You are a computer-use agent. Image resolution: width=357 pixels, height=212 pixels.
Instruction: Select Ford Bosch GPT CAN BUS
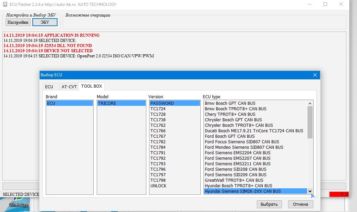point(230,136)
